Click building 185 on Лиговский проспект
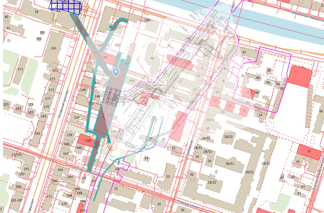Screen dimensions: 324x213 [x=37, y=134]
